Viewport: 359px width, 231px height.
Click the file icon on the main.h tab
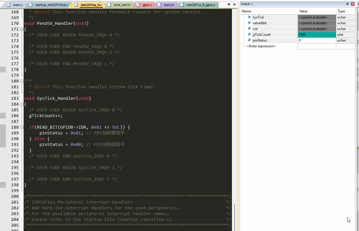pos(159,5)
